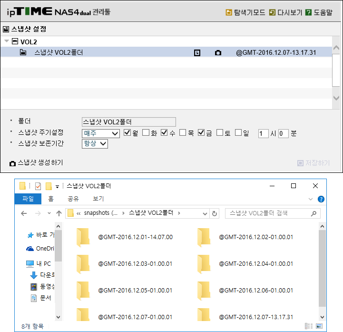Image resolution: width=343 pixels, height=332 pixels.
Task: Click the 폴더 name input field
Action: click(x=129, y=122)
